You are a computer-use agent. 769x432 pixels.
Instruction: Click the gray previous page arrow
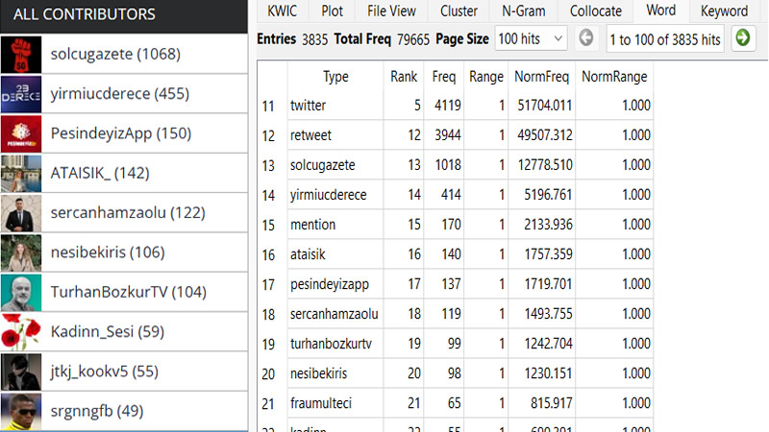coord(586,38)
